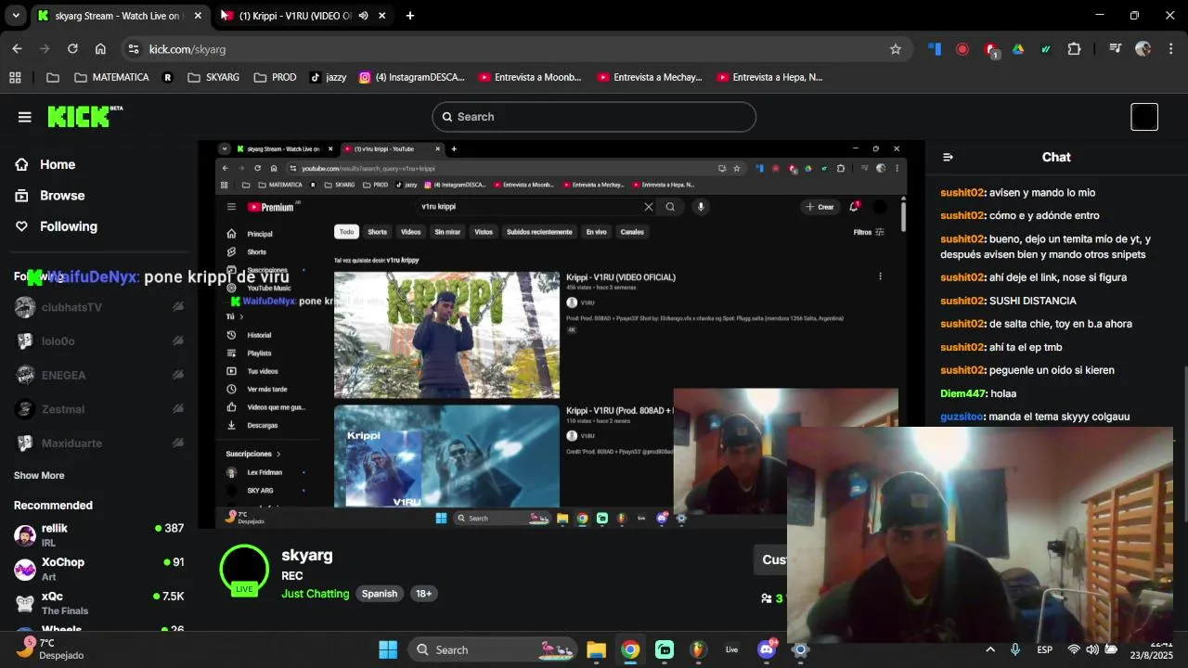The image size is (1188, 668).
Task: Open the user avatar menu on Kick
Action: pos(1144,117)
